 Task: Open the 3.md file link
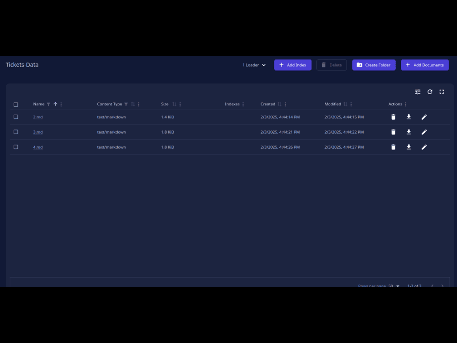click(x=38, y=132)
